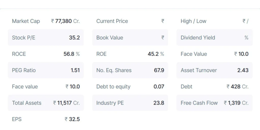The image size is (260, 130).
Task: Select the Asset Turnover value 2.43
Action: 243,70
